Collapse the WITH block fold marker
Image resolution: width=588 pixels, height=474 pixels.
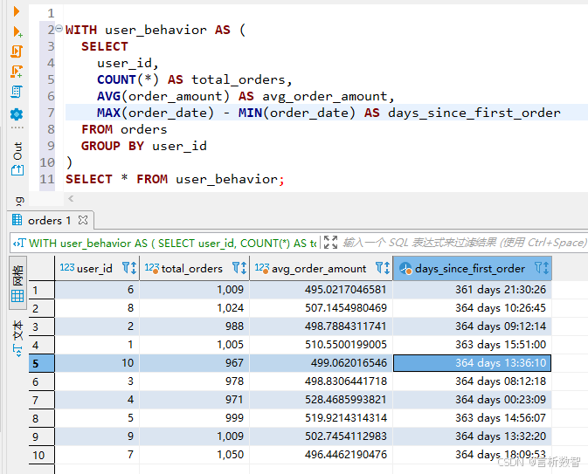coord(59,29)
